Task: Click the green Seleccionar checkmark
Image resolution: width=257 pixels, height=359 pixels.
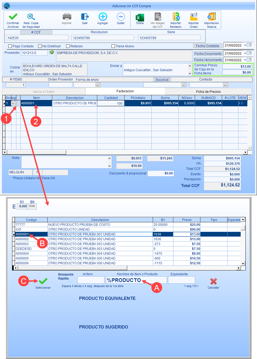Action: 43,281
